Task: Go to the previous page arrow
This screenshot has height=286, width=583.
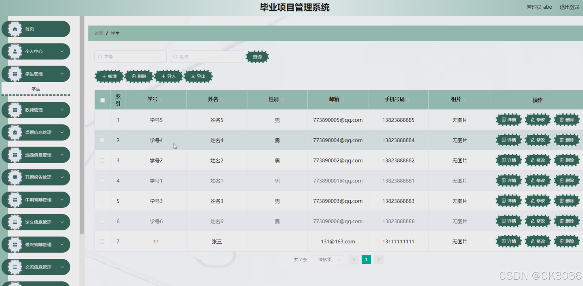Action: (354, 260)
